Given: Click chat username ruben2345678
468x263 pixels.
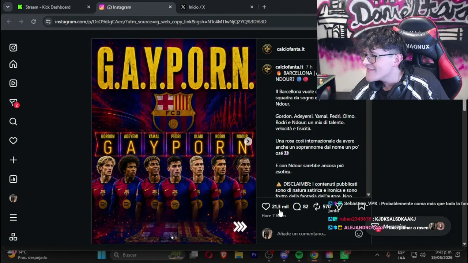Looking at the screenshot, I should 355,219.
